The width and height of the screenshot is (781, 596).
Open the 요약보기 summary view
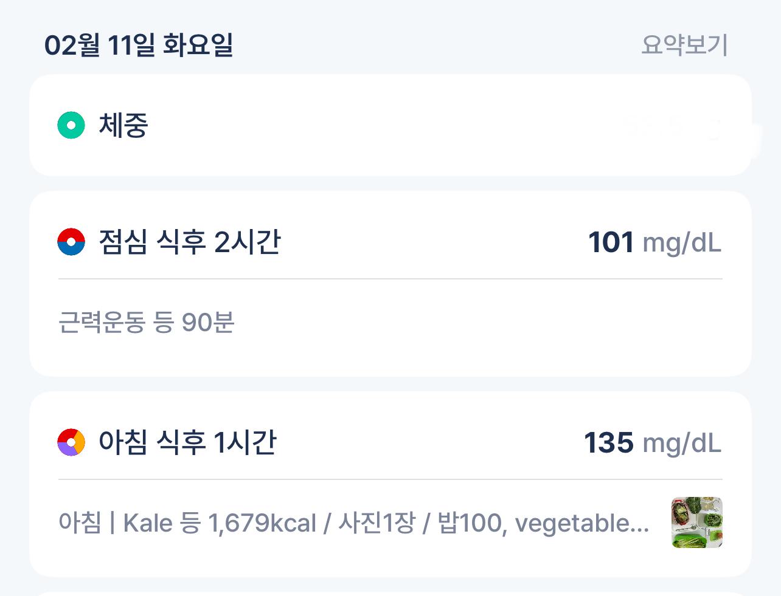[684, 45]
